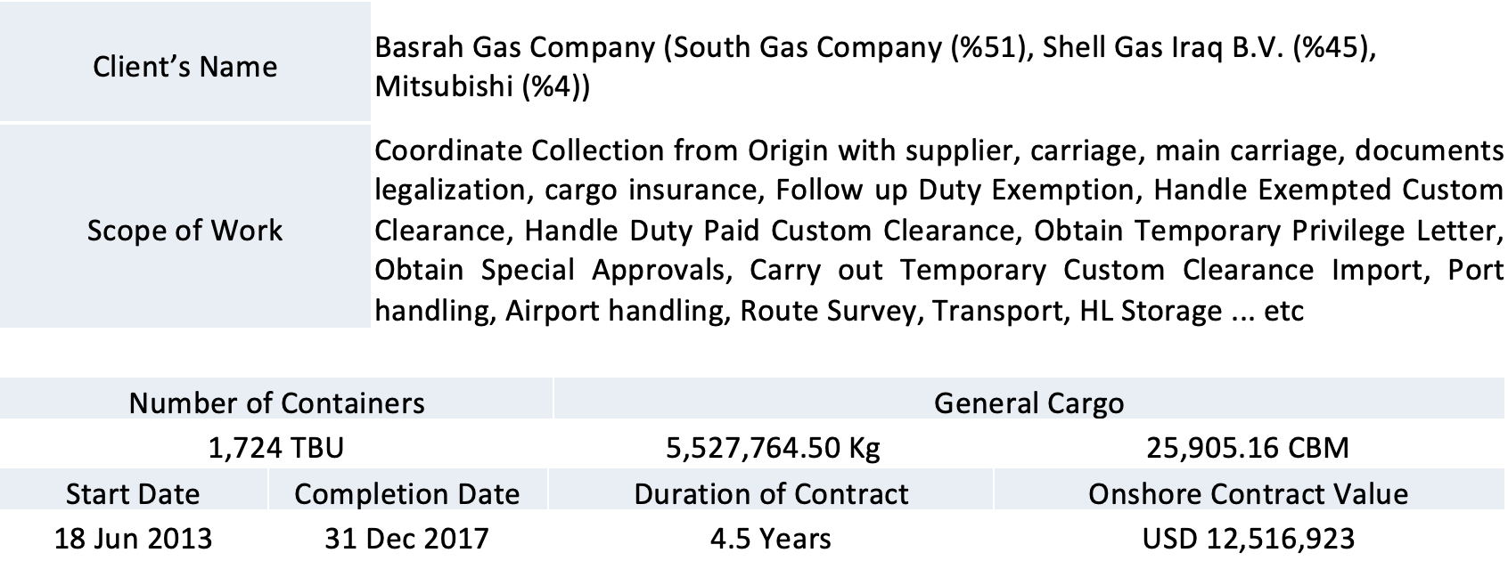
Task: Select the Route Survey, Transport line
Action: pos(839,311)
